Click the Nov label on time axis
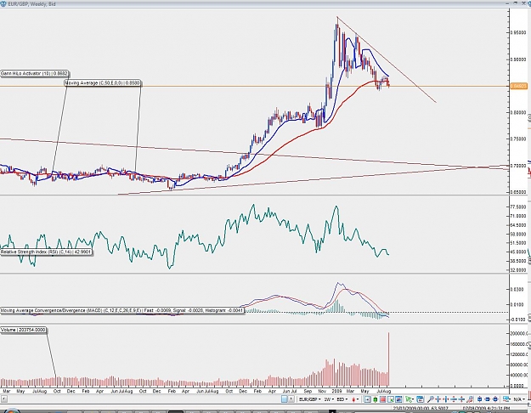Viewport: 531px width, 413px height. pos(322,391)
